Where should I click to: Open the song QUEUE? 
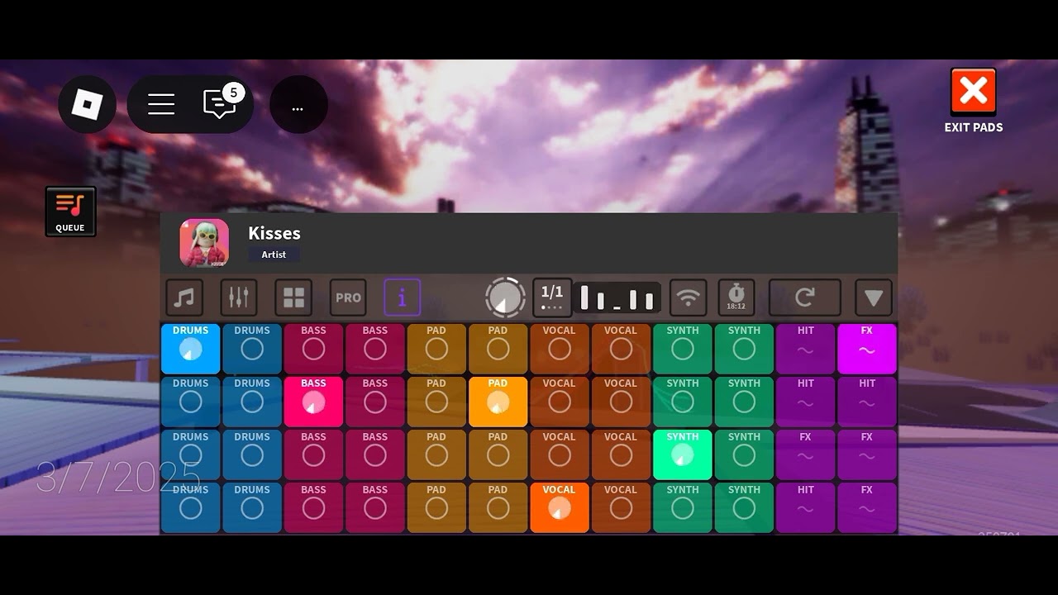70,212
